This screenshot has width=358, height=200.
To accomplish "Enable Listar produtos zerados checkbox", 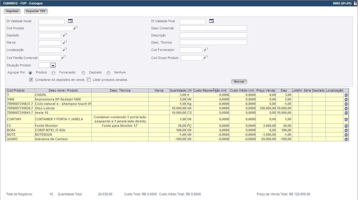I will coord(89,80).
